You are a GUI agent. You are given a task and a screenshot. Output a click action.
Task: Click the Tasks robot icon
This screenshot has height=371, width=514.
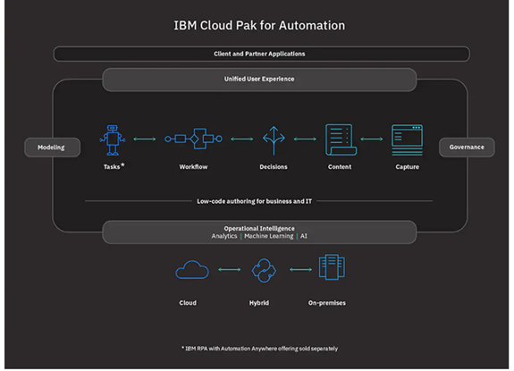[x=113, y=140]
